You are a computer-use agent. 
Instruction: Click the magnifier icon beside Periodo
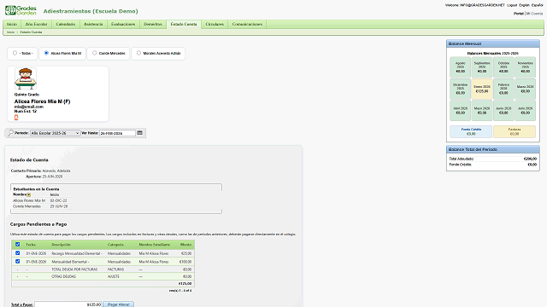pyautogui.click(x=10, y=133)
